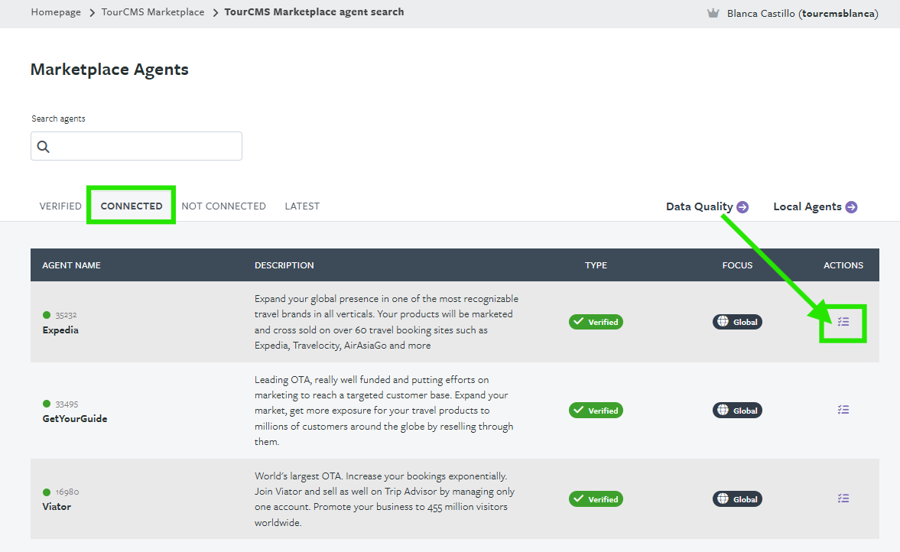Open the GetYourGuide agent name
This screenshot has height=552, width=900.
75,419
